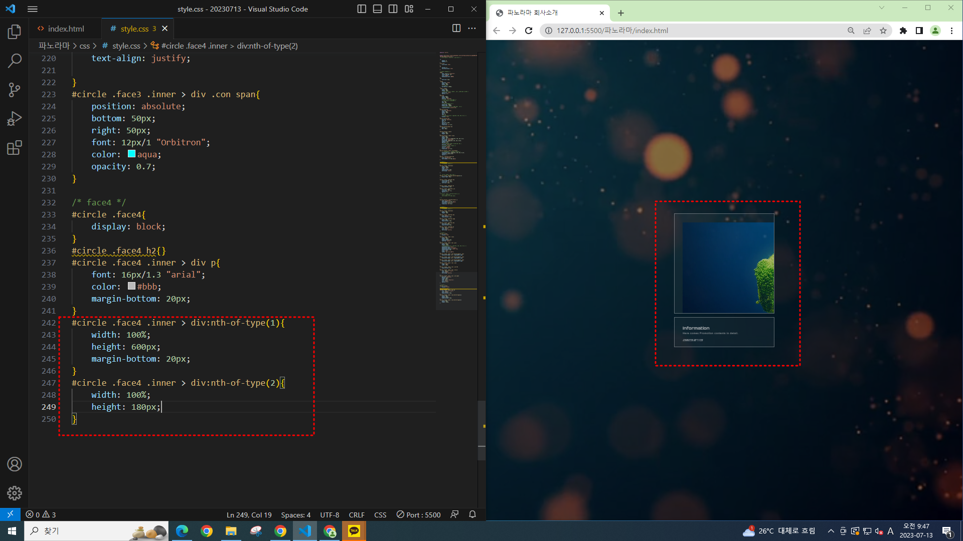The width and height of the screenshot is (963, 541).
Task: Click the aqua color swatch
Action: [x=131, y=154]
